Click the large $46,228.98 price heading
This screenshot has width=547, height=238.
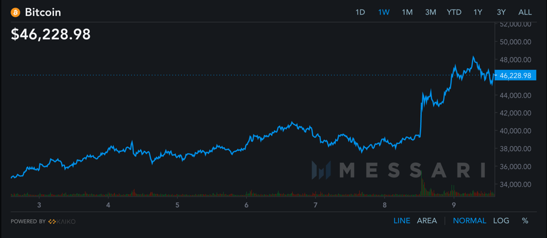point(51,34)
